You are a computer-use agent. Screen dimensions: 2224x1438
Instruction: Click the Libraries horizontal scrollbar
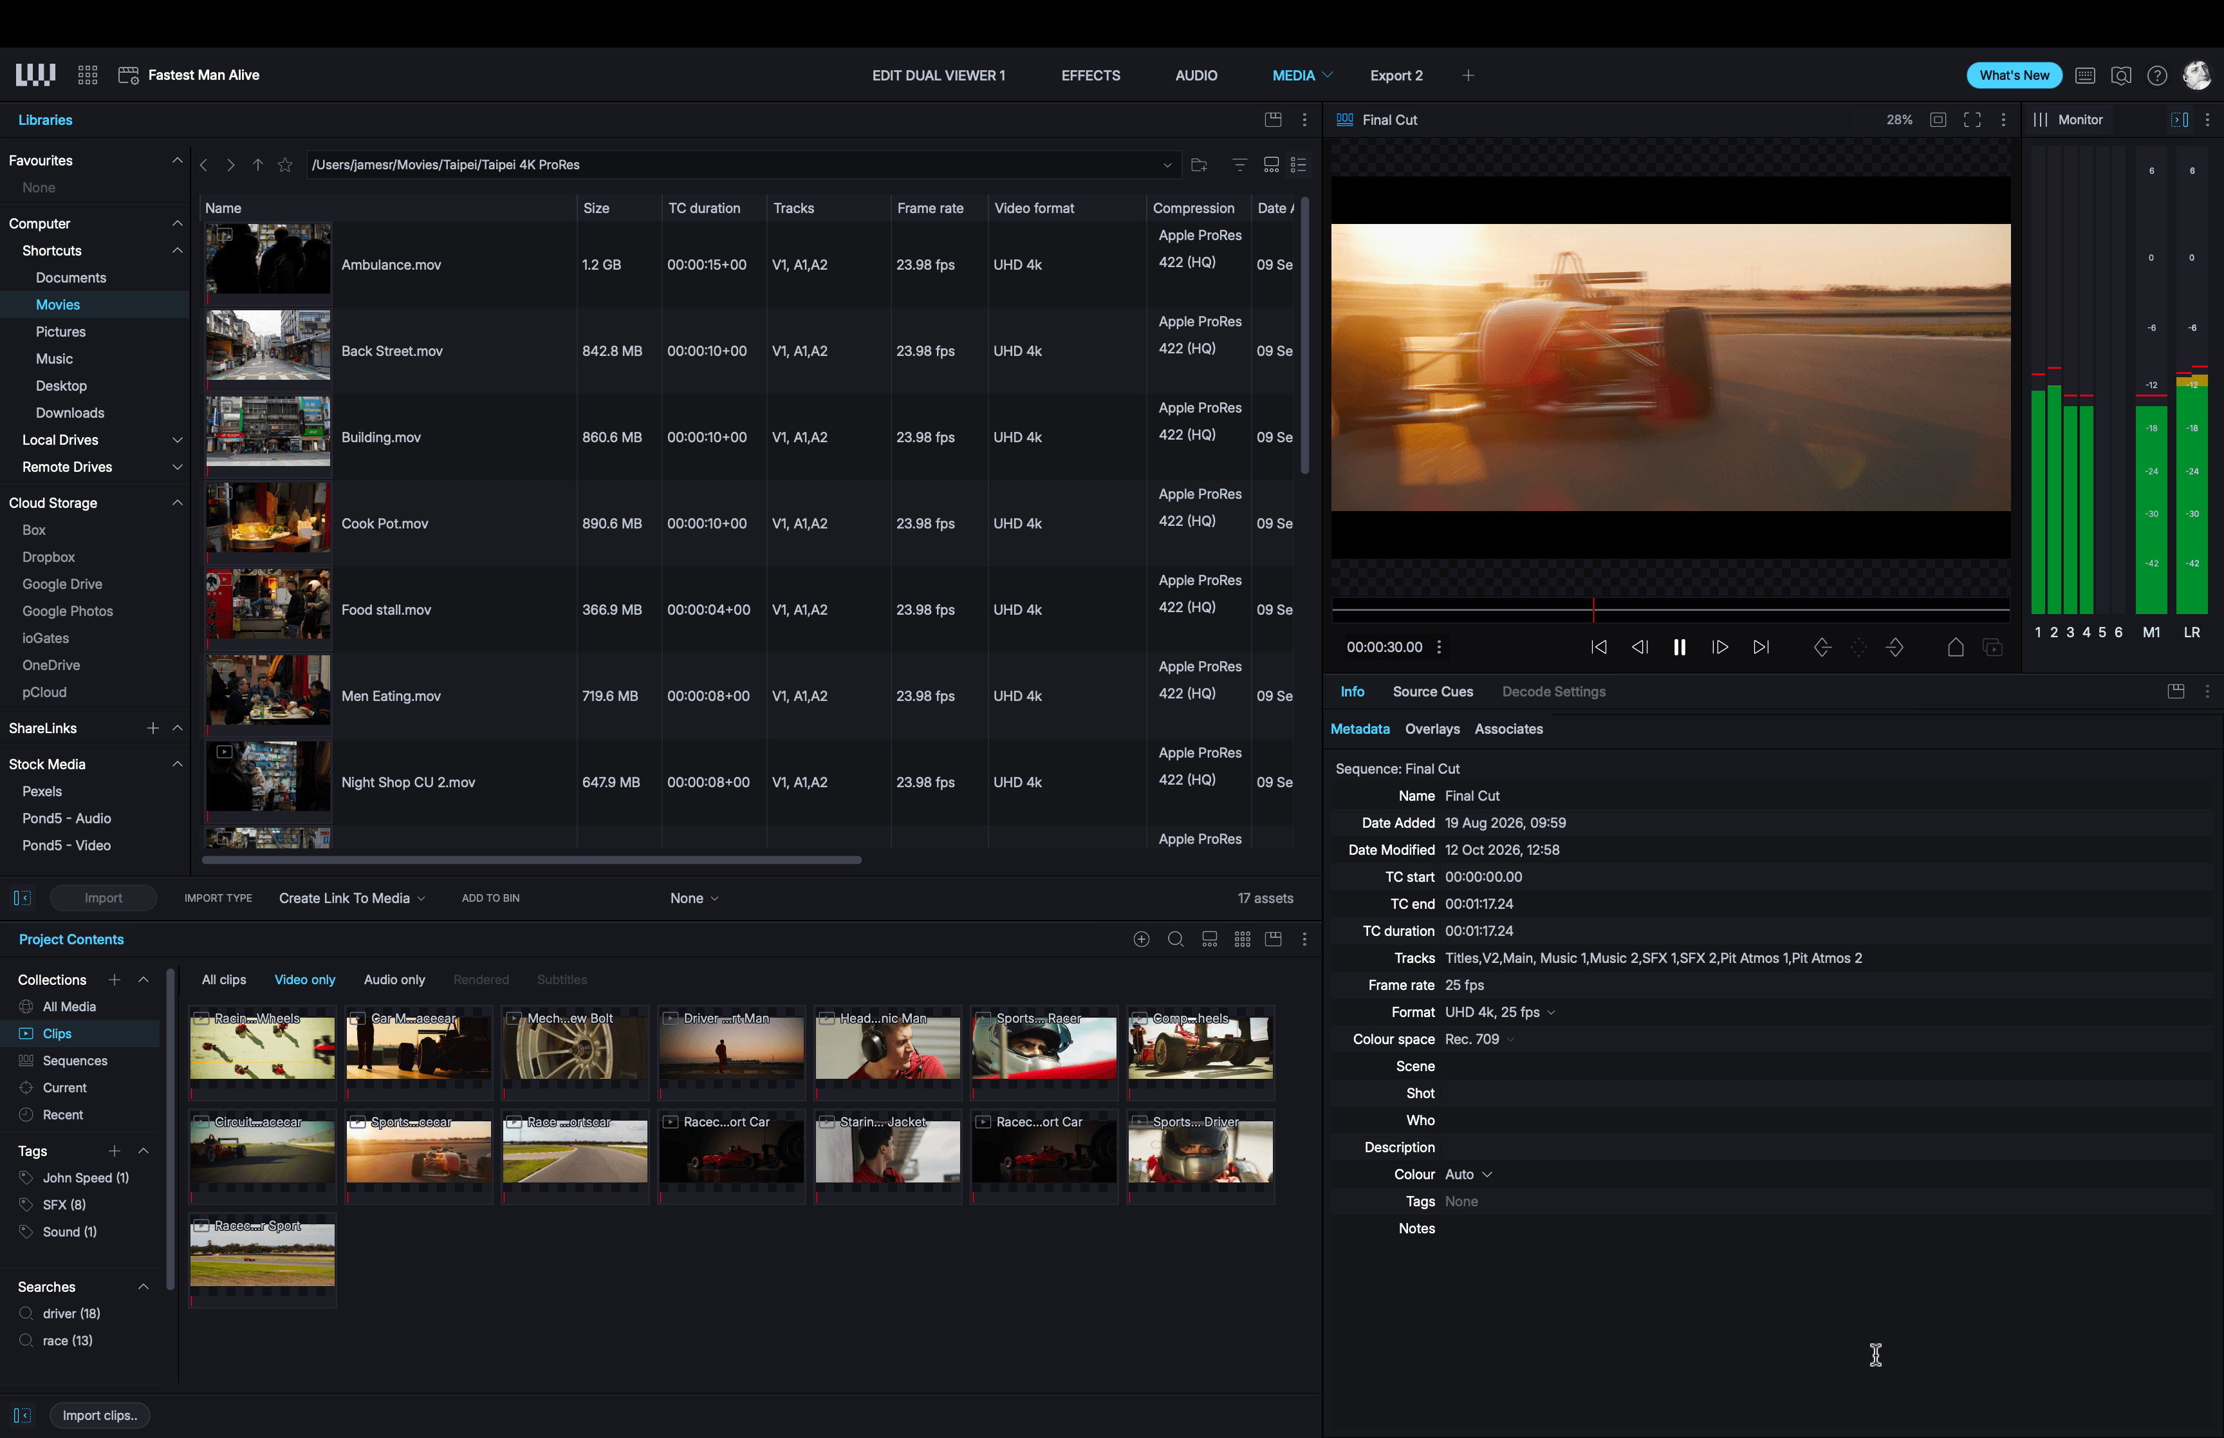pyautogui.click(x=531, y=860)
